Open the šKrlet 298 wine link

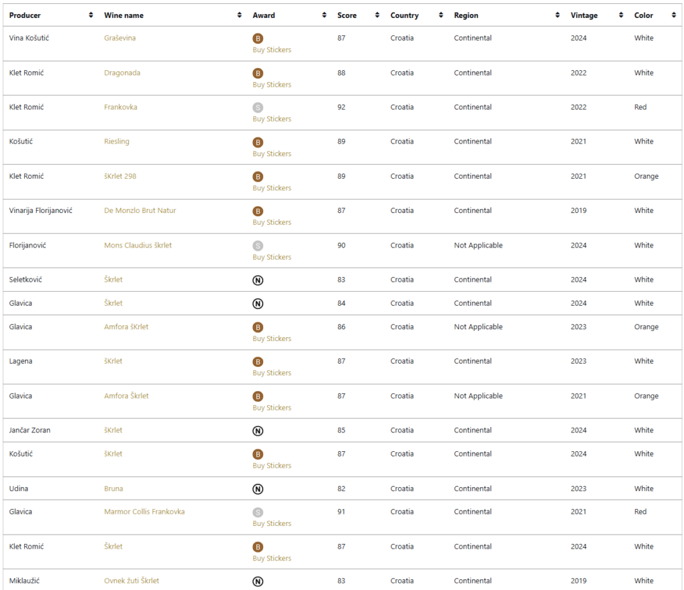(x=120, y=176)
